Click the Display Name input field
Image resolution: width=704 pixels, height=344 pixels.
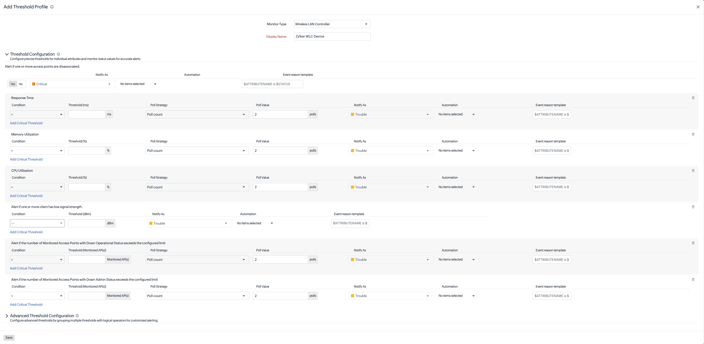(332, 36)
